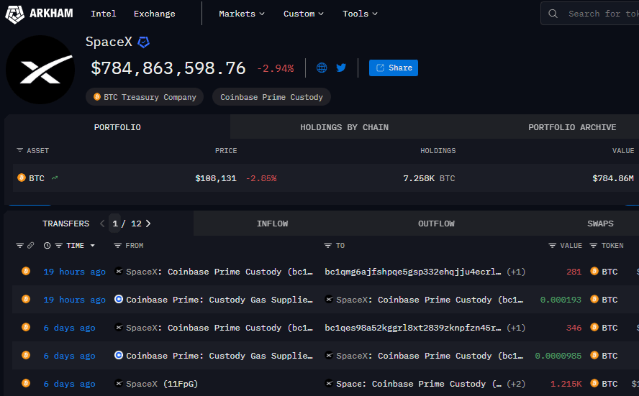
Task: Click the search for tokens input field
Action: point(601,14)
